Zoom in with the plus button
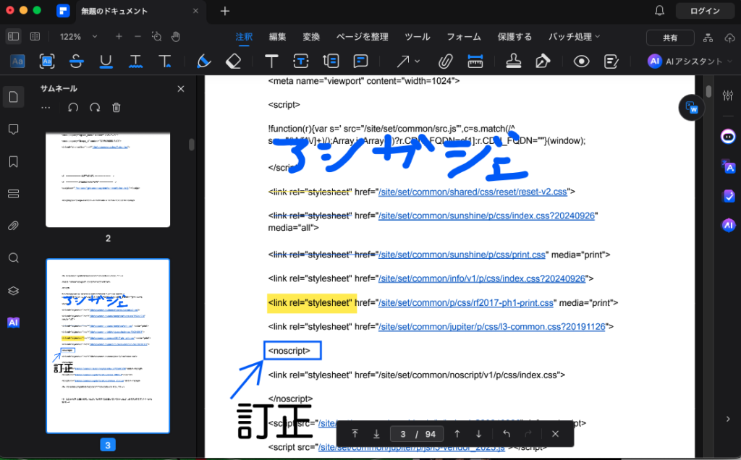 tap(119, 36)
